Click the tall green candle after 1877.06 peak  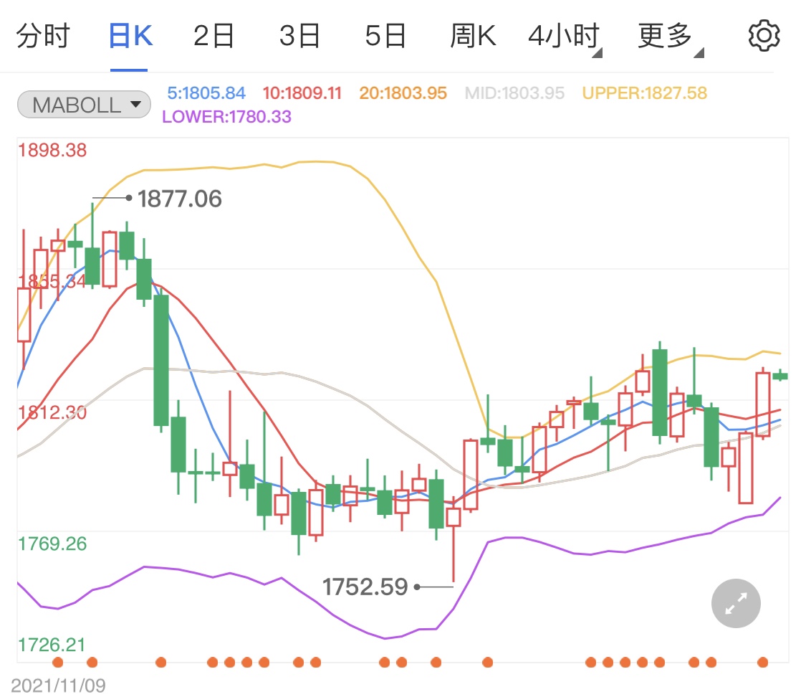pyautogui.click(x=161, y=360)
